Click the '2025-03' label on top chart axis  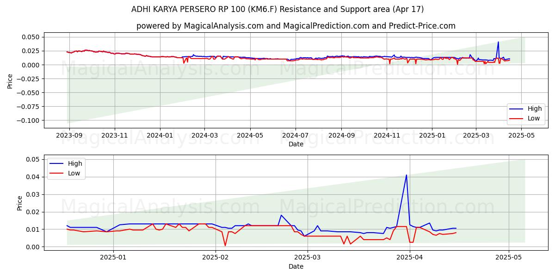coord(476,135)
